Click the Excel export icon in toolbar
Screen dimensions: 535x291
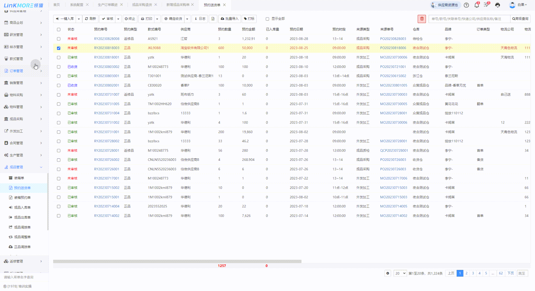213,19
